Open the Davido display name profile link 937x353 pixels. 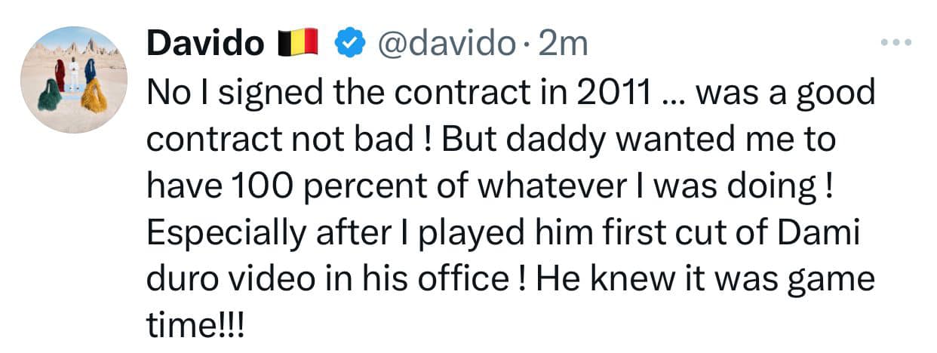coord(206,45)
